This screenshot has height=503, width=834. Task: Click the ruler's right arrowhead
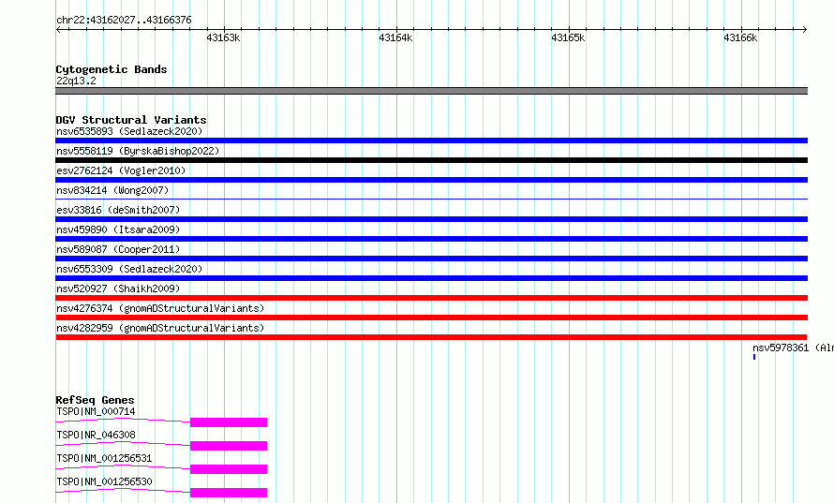(805, 30)
